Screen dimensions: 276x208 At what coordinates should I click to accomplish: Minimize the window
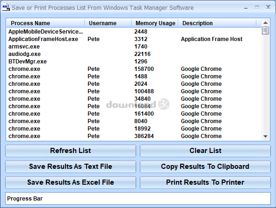(246, 8)
